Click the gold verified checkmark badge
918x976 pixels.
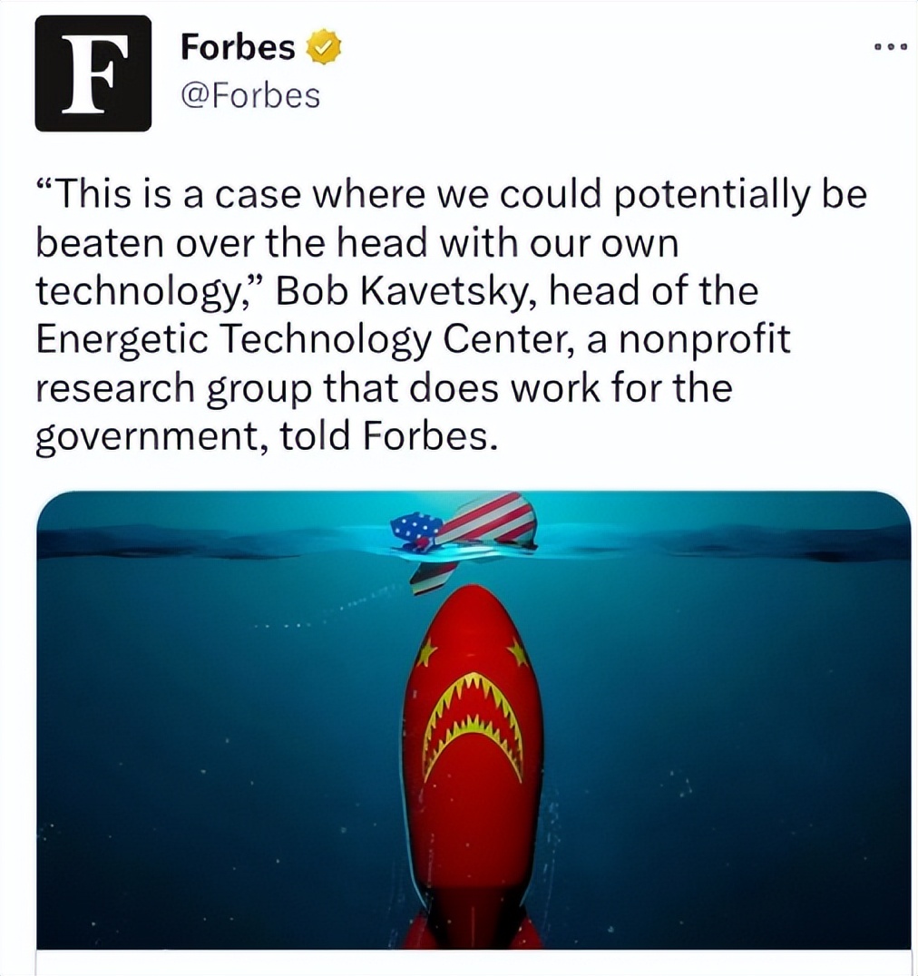pos(324,48)
